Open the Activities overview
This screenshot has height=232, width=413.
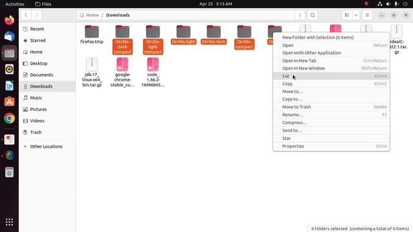15,4
